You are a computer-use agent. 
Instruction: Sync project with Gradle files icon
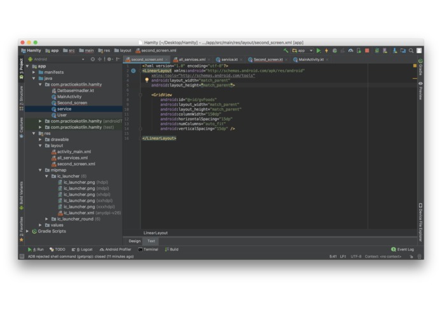377,50
